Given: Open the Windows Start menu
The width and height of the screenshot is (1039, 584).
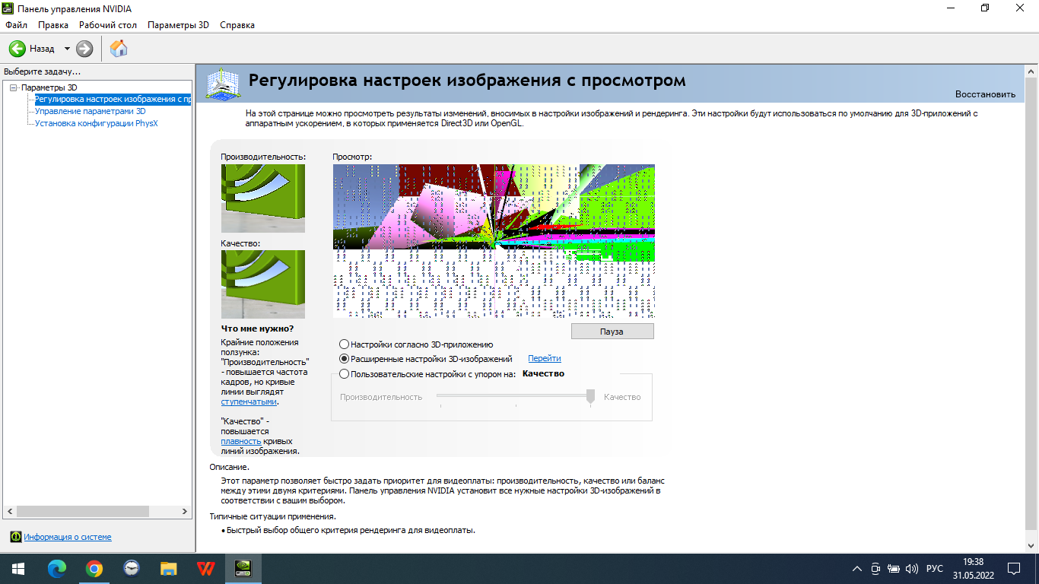Looking at the screenshot, I should coord(18,569).
